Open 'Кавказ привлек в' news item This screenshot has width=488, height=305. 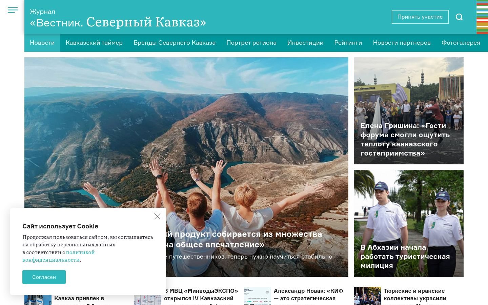coord(79,298)
